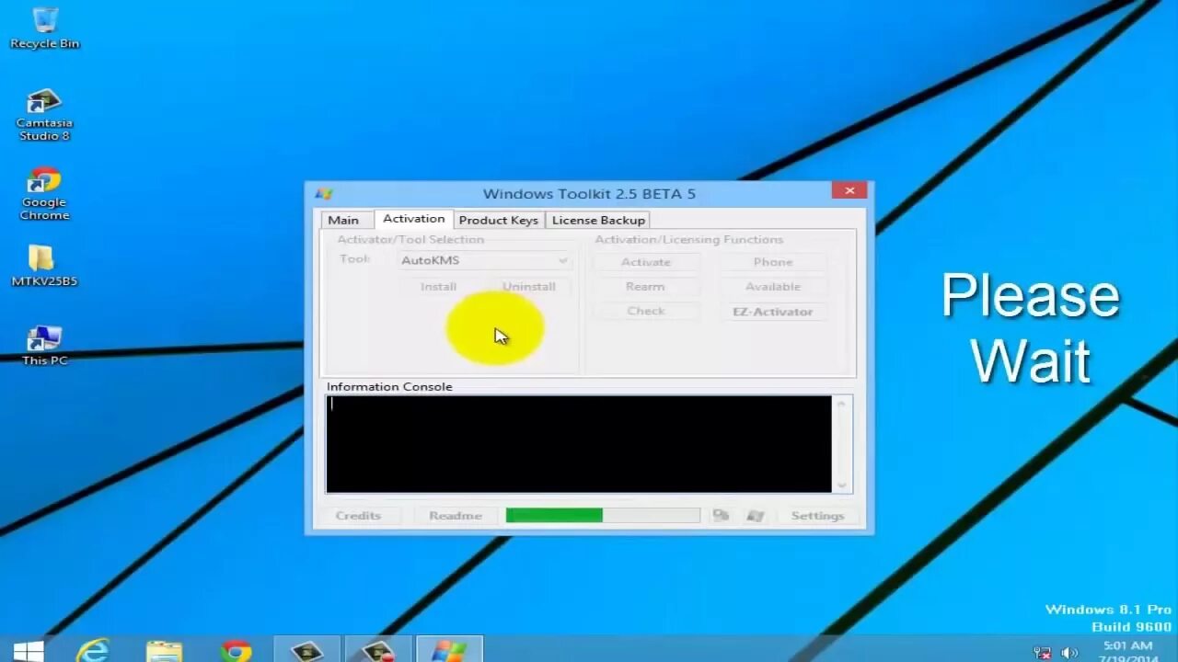This screenshot has height=662, width=1178.
Task: Click the Camtasia pinned taskbar icon left of recorder
Action: [307, 650]
